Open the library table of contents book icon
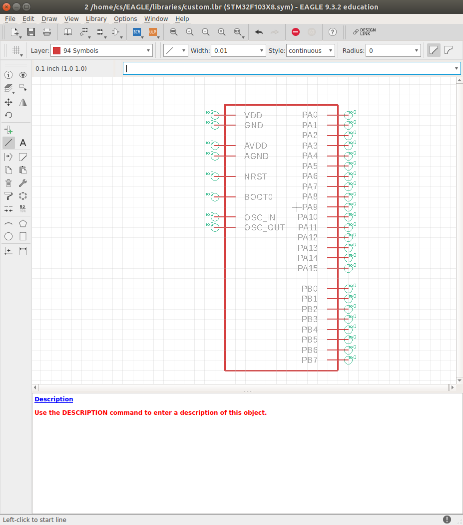Screen dimensions: 463x525 (68, 32)
